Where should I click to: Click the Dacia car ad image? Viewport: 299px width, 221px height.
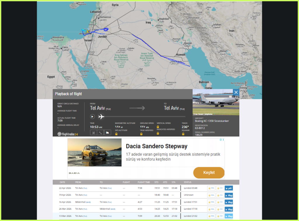(94, 153)
